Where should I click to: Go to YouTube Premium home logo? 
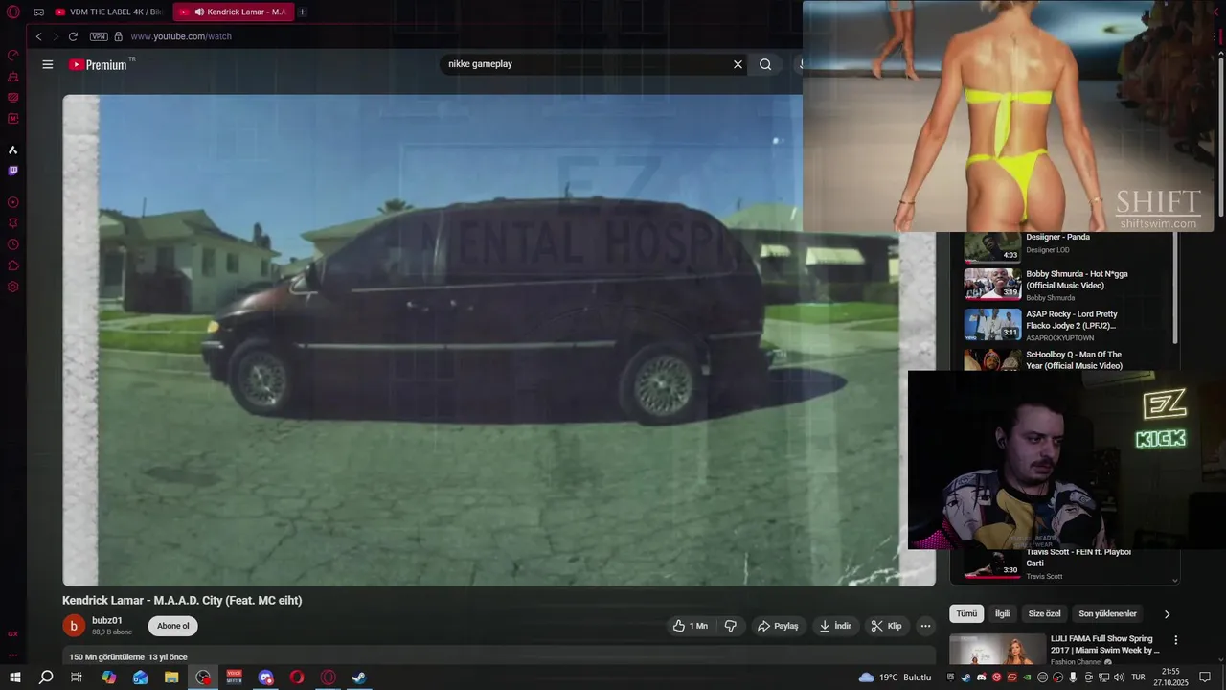98,64
